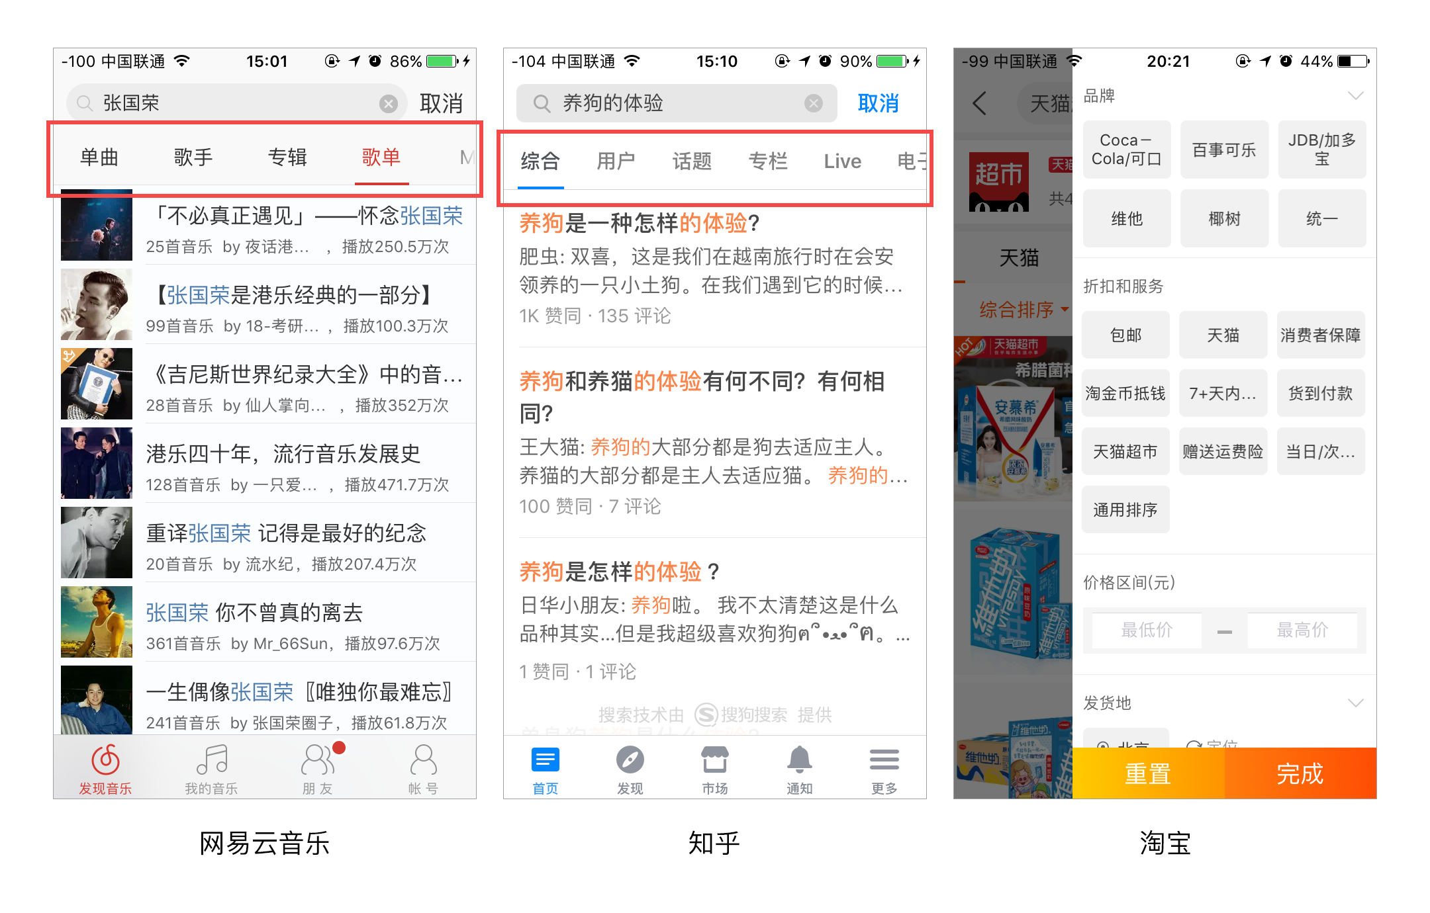This screenshot has height=913, width=1430.
Task: Tap Zhihu 更多 menu icon
Action: pos(884,760)
